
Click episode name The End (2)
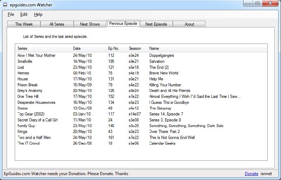159,67
